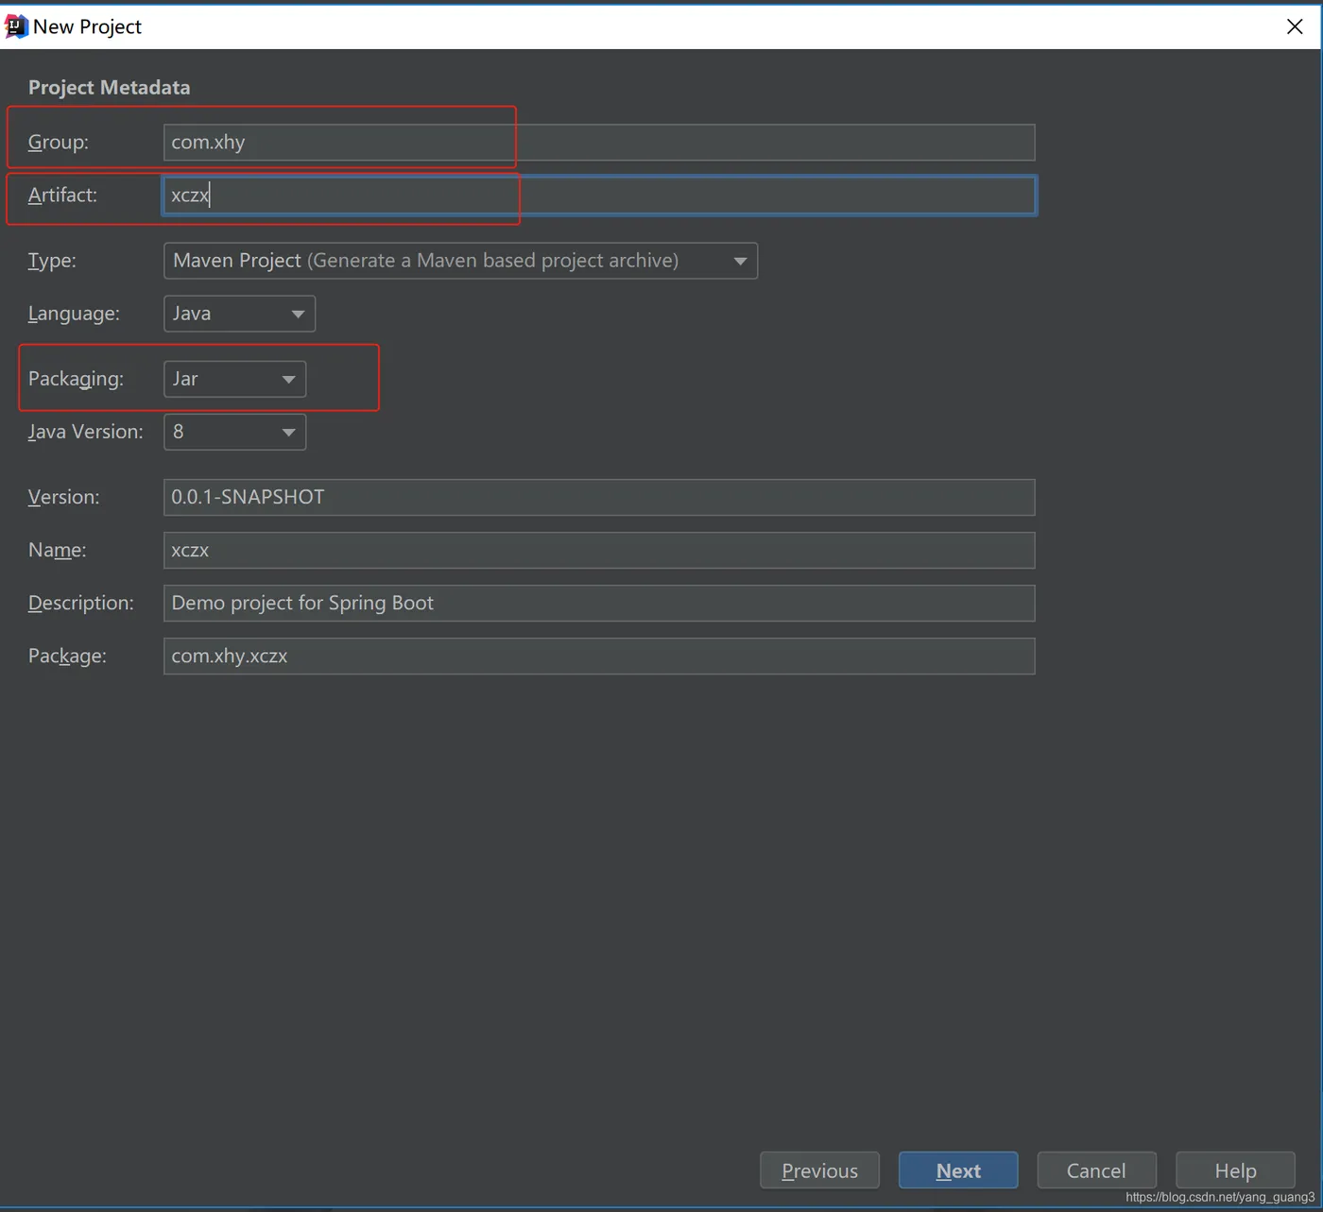Image resolution: width=1323 pixels, height=1212 pixels.
Task: Click the Package field com.xhy.xczx
Action: 599,656
